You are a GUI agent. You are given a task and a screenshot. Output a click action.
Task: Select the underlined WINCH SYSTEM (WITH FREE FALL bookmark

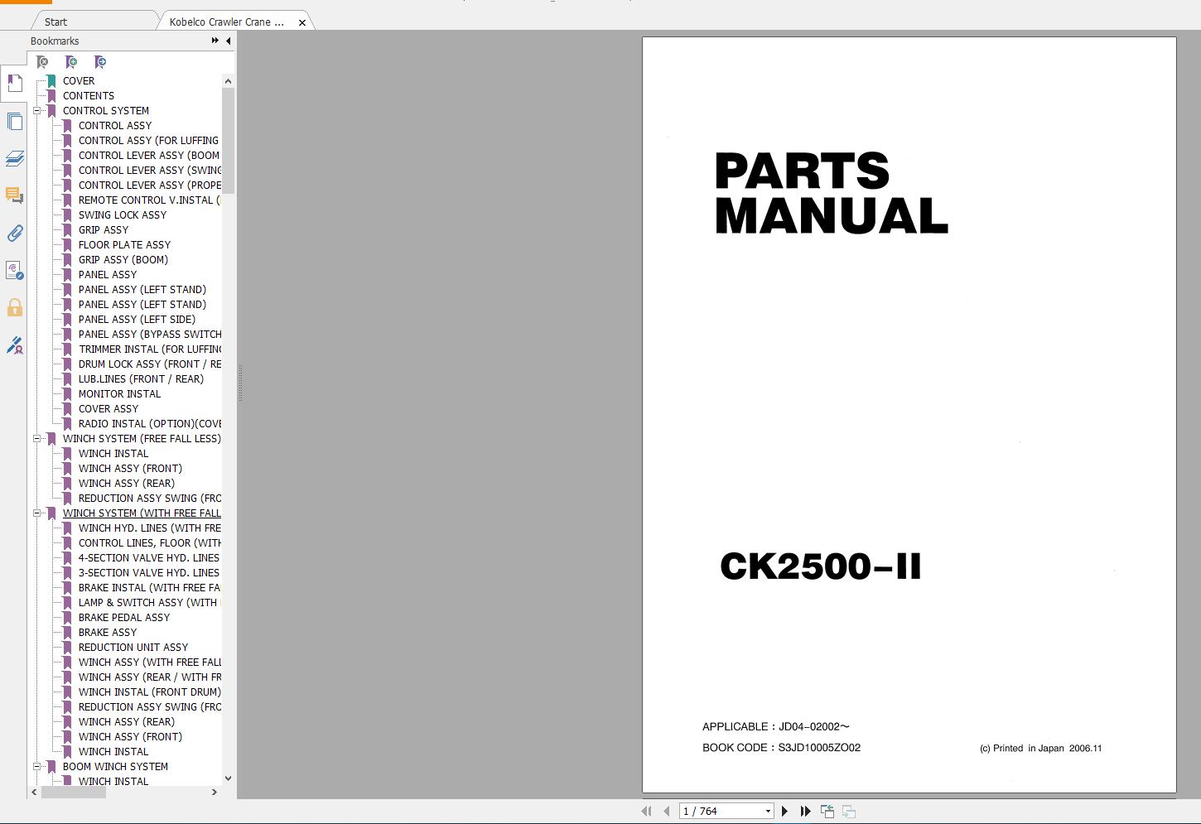coord(142,513)
